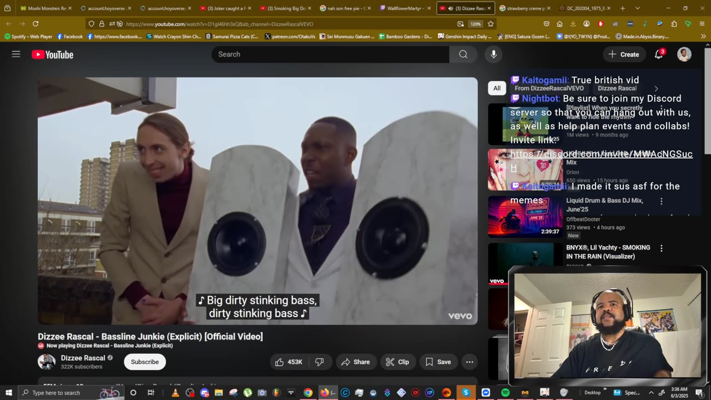Viewport: 711px width, 400px height.
Task: Open Spotify from the taskbar
Action: (505, 393)
